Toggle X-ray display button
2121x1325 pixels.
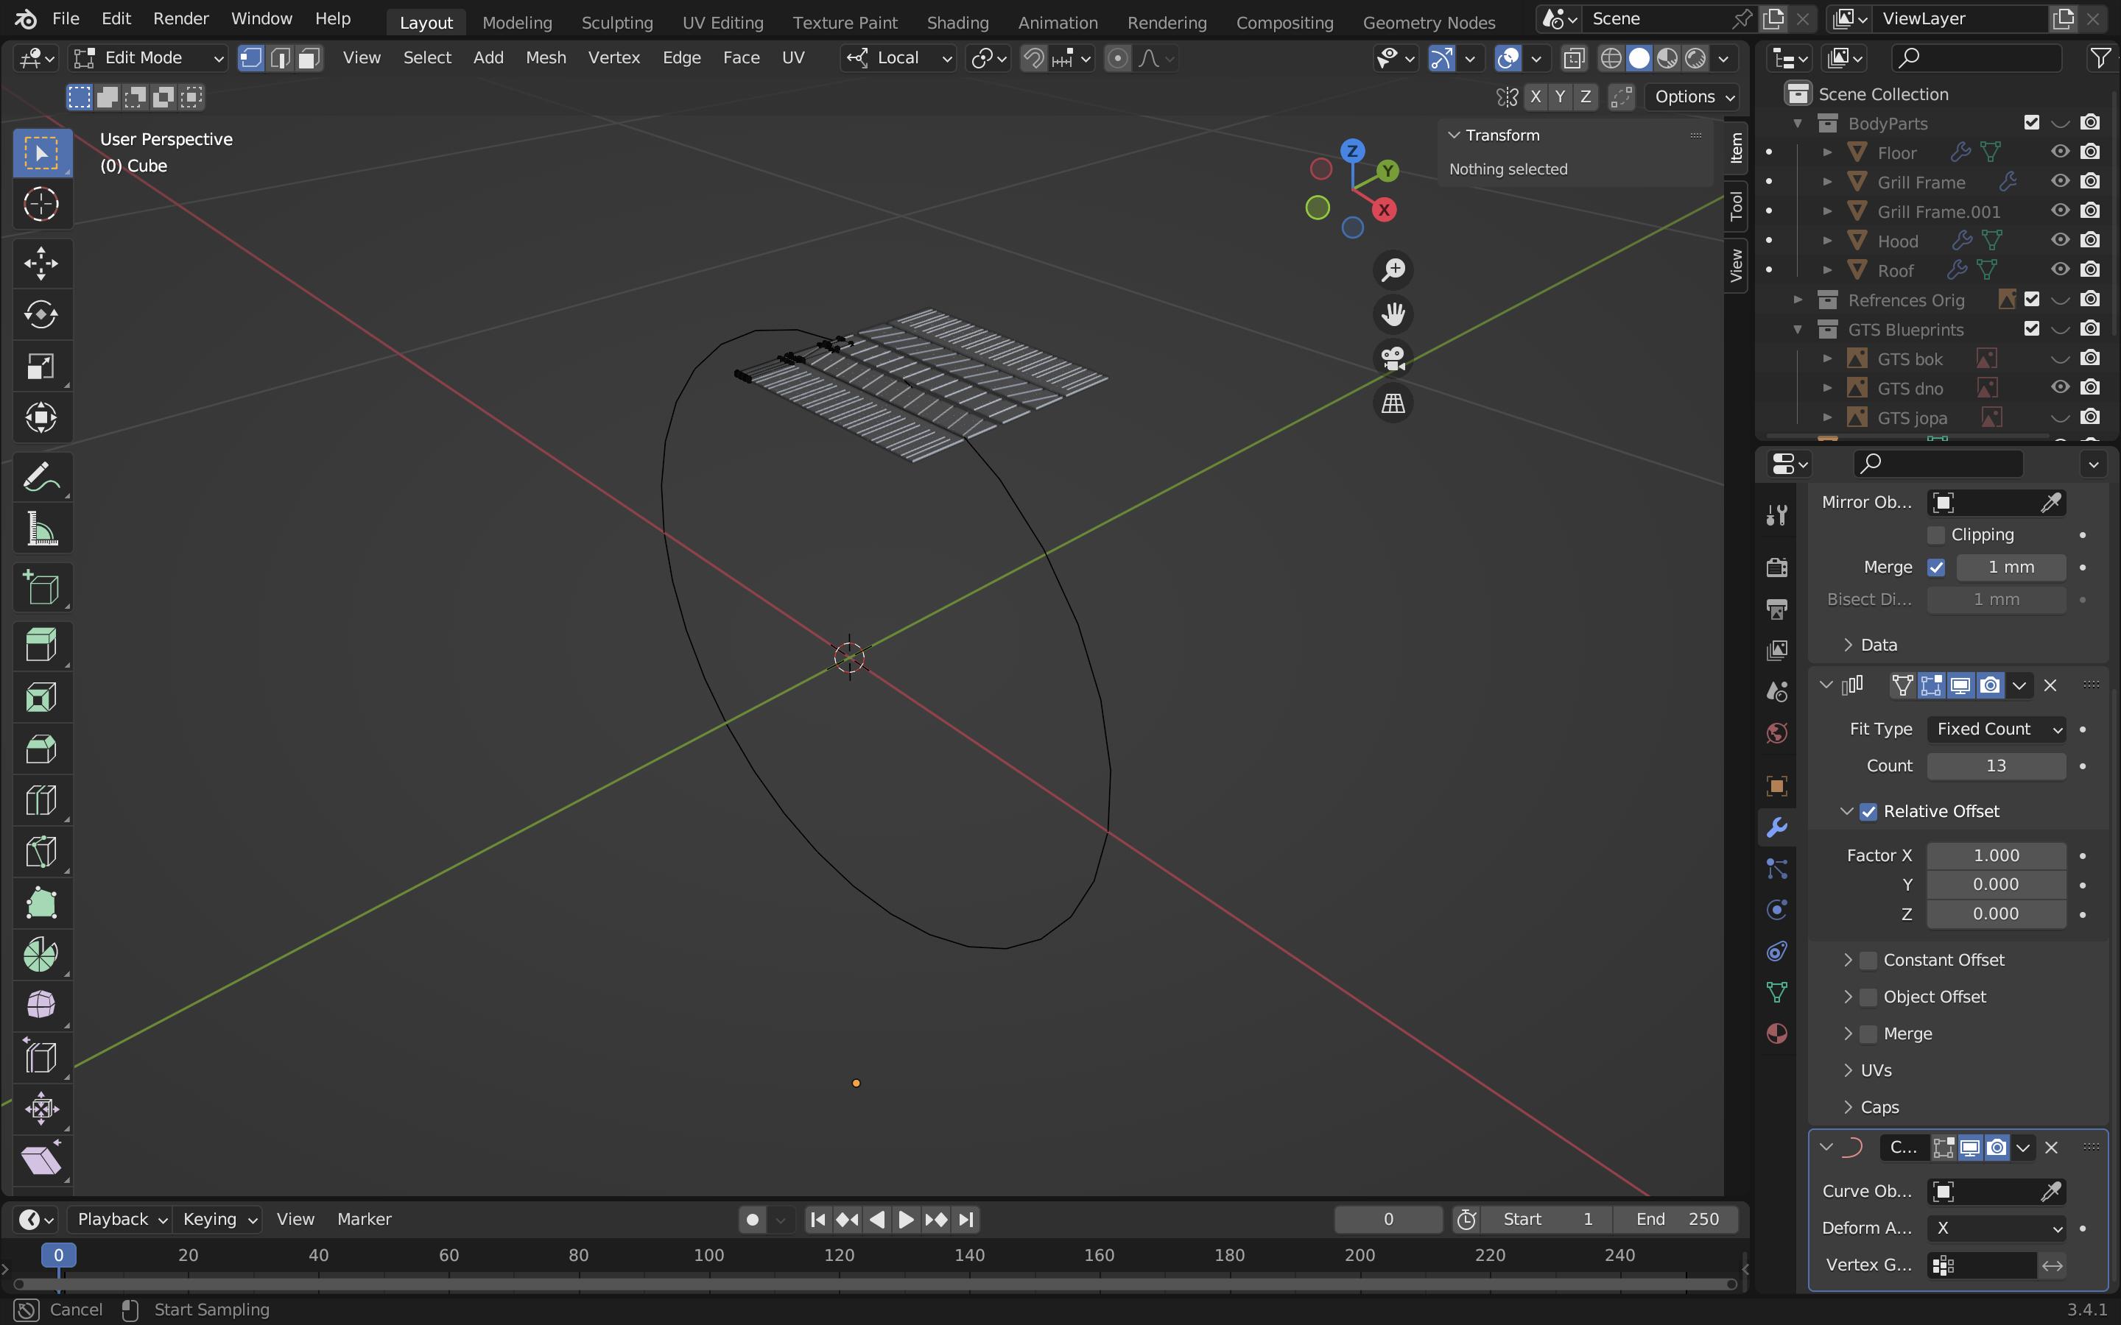click(1574, 59)
